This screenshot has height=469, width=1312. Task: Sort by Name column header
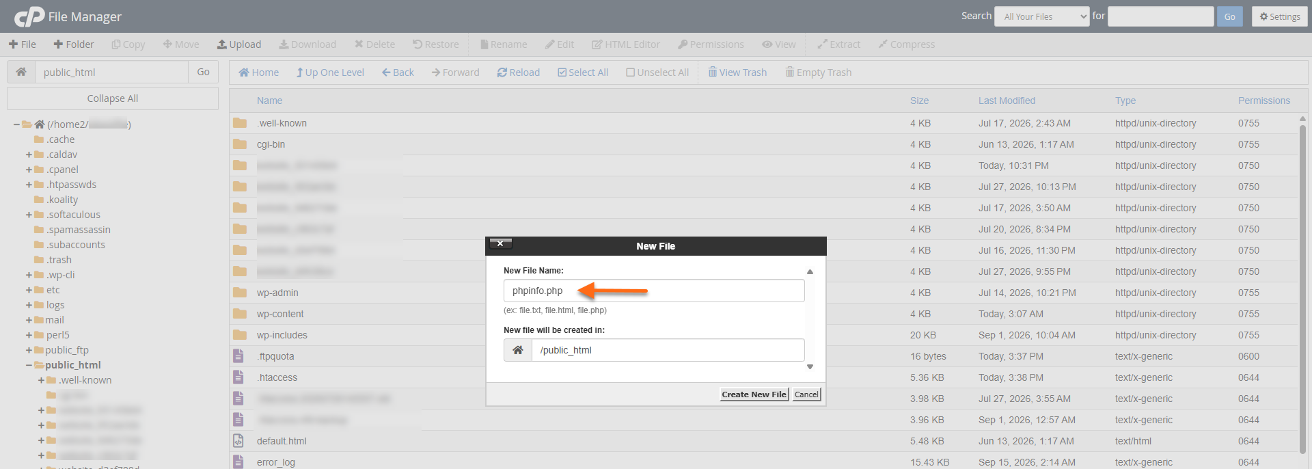tap(269, 100)
